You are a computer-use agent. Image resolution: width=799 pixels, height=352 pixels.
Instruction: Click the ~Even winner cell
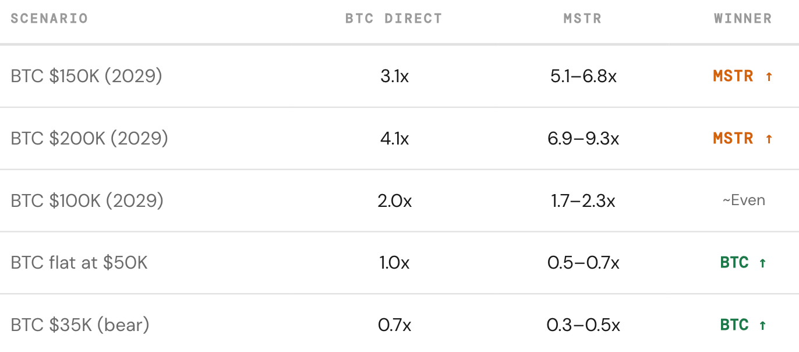744,201
